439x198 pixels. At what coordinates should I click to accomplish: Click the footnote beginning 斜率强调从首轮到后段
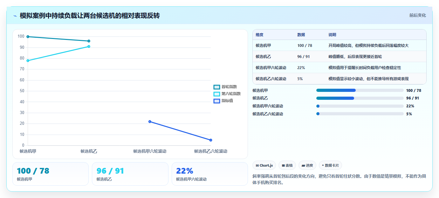pos(339,180)
